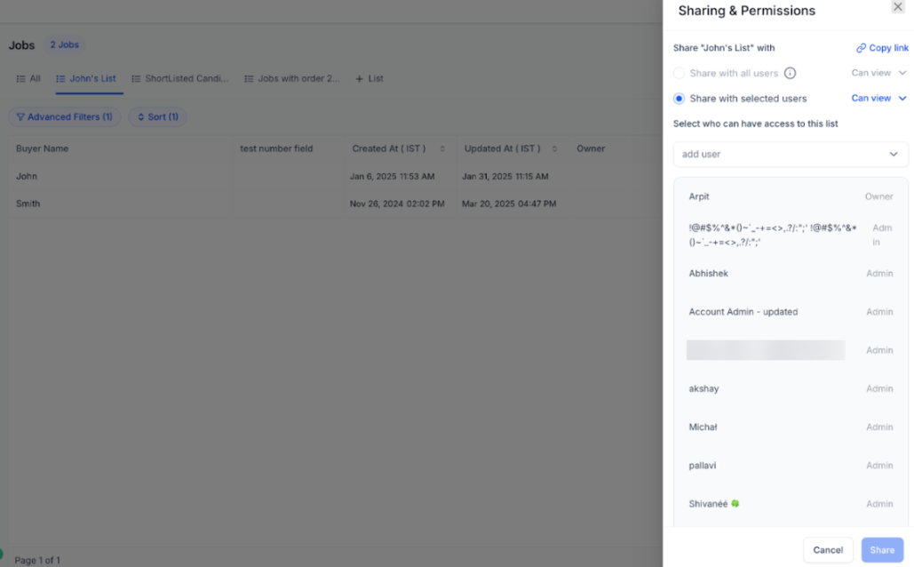Select the Share with all users radio
The height and width of the screenshot is (567, 914).
(680, 74)
